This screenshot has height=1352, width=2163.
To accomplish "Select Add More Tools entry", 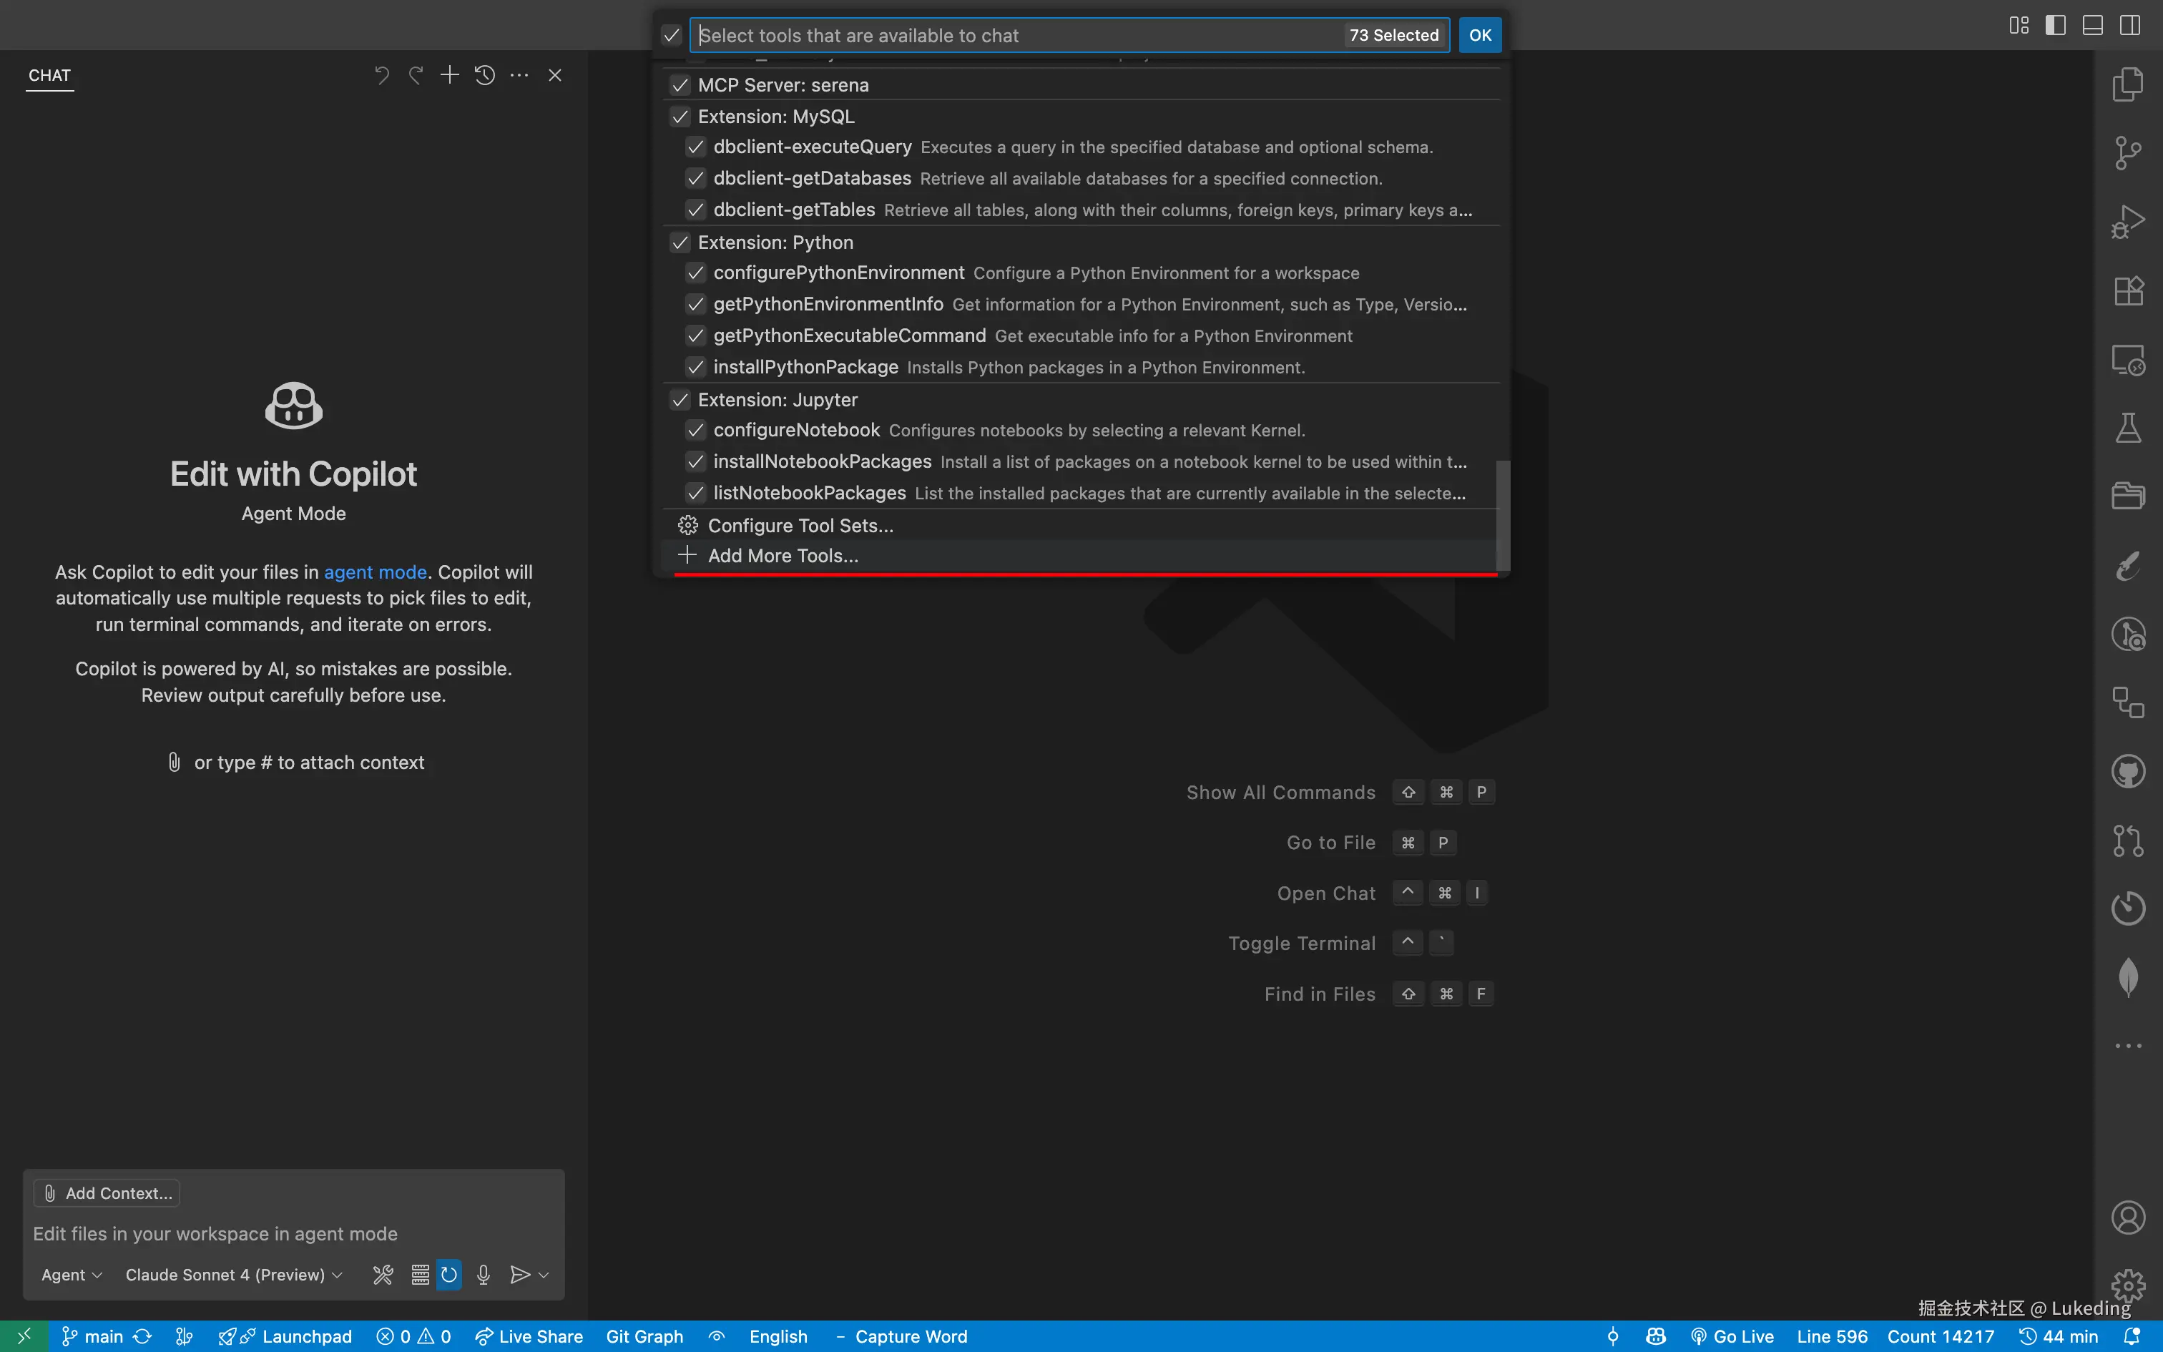I will click(x=783, y=555).
